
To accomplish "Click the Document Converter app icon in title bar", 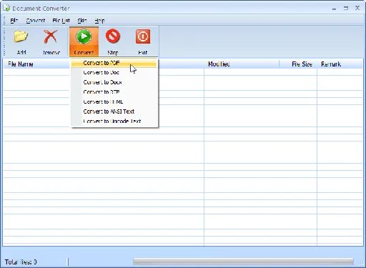I will tap(6, 8).
